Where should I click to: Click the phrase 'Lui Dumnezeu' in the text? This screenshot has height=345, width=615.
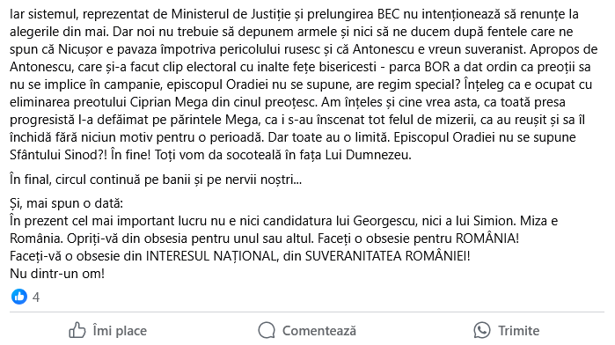367,155
